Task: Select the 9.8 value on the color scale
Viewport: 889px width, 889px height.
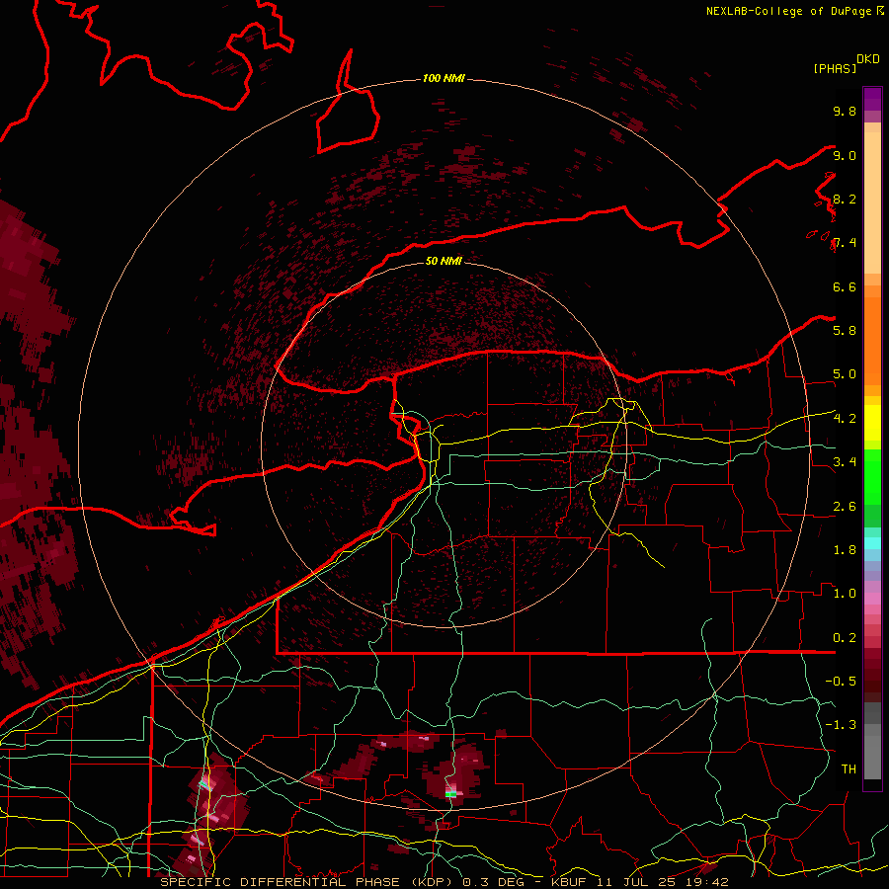Action: click(x=845, y=111)
